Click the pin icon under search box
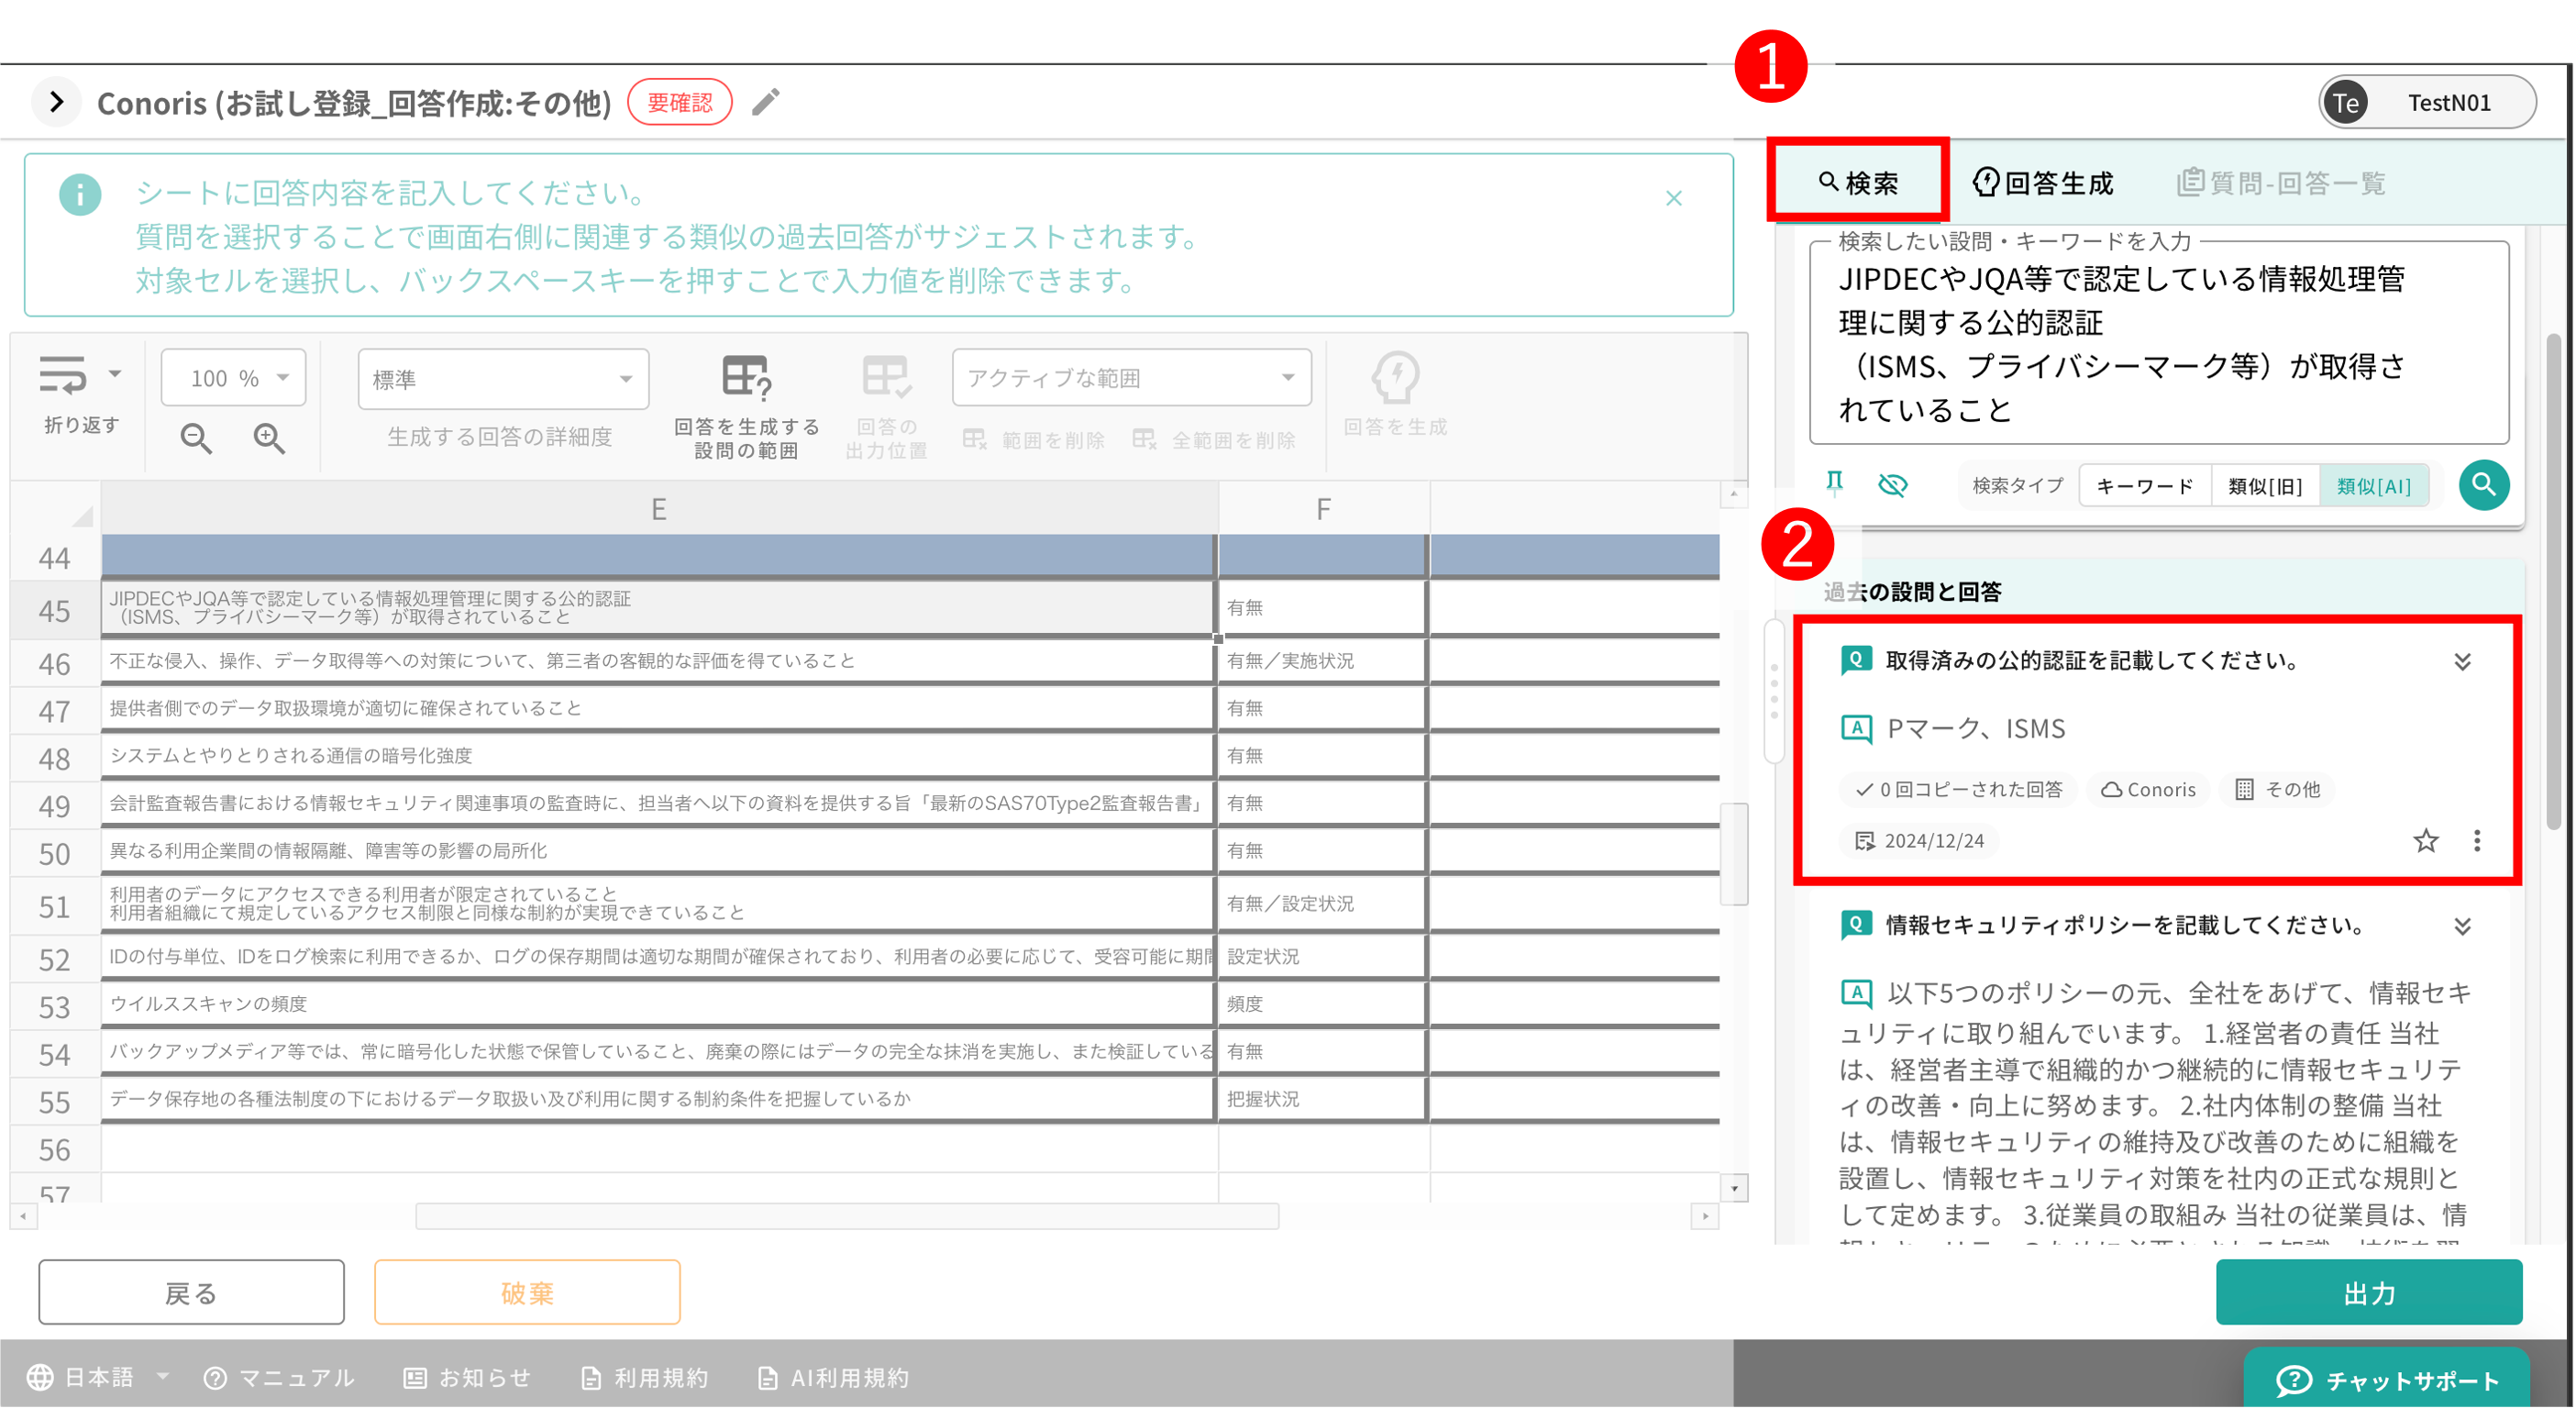 (x=1834, y=485)
